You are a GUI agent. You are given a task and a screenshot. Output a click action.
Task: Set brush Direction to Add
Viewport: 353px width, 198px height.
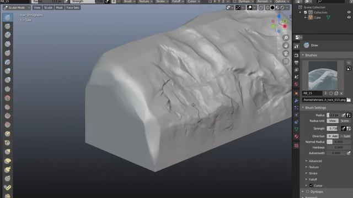coord(333,136)
